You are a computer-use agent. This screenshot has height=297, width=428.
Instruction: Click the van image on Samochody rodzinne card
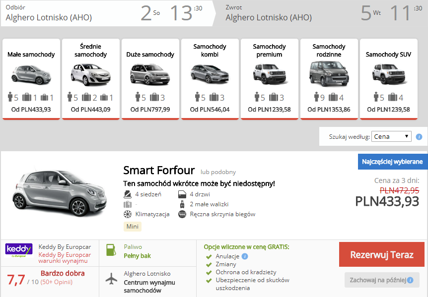pos(329,73)
